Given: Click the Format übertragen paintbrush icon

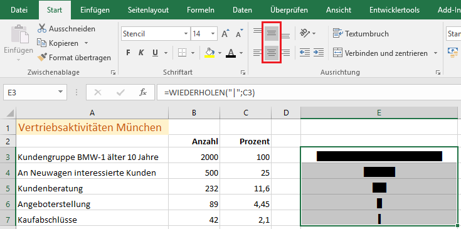Looking at the screenshot, I should 42,57.
